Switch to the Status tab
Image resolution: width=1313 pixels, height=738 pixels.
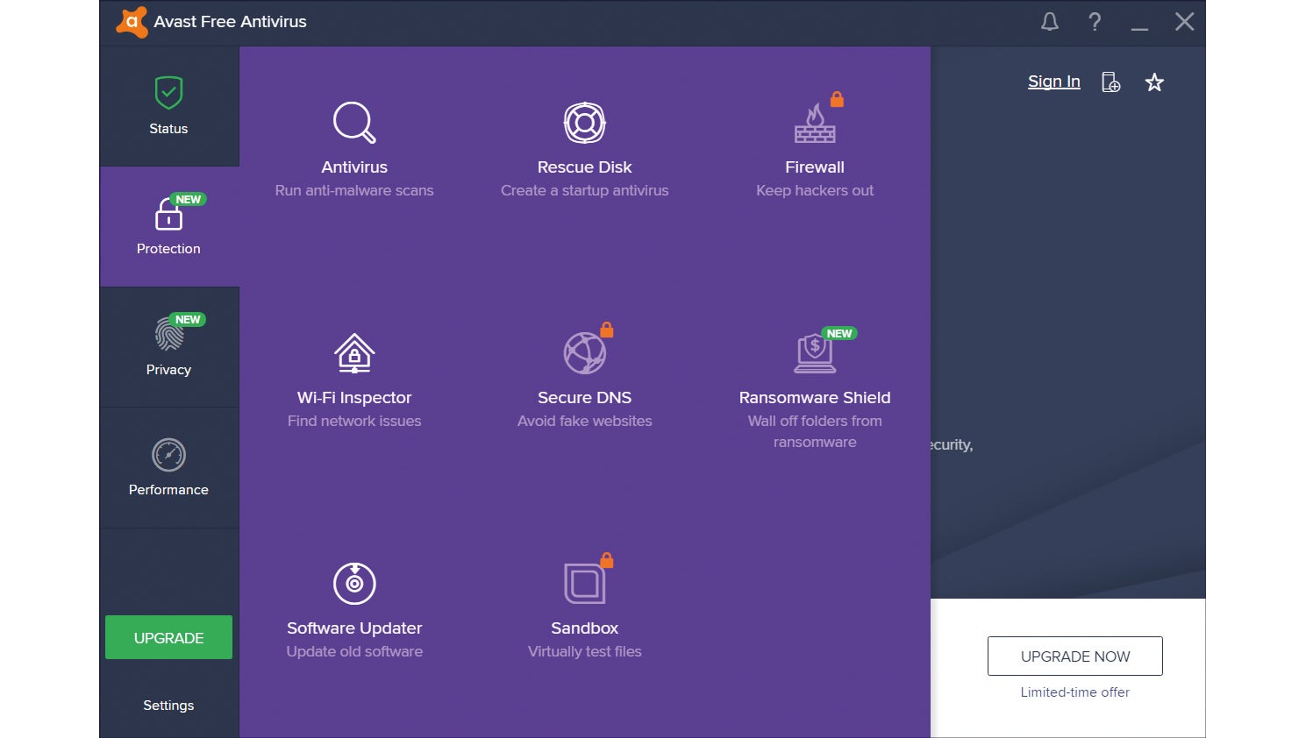tap(168, 106)
